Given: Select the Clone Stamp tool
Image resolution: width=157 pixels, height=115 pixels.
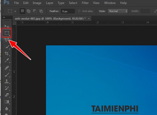Looking at the screenshot, I should pyautogui.click(x=7, y=81).
